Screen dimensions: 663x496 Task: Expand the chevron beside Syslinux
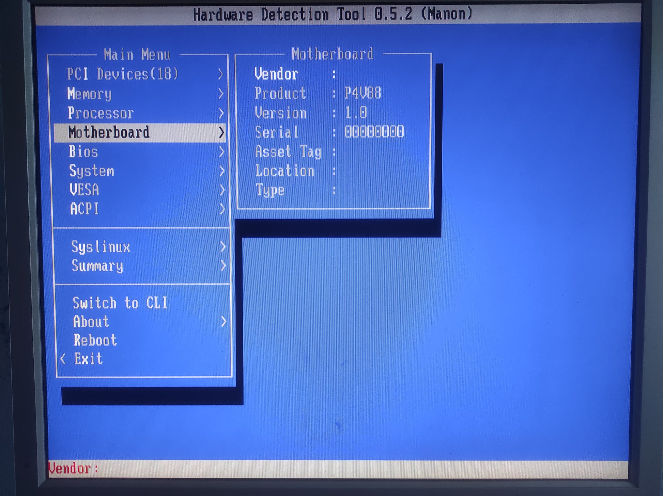pos(223,247)
